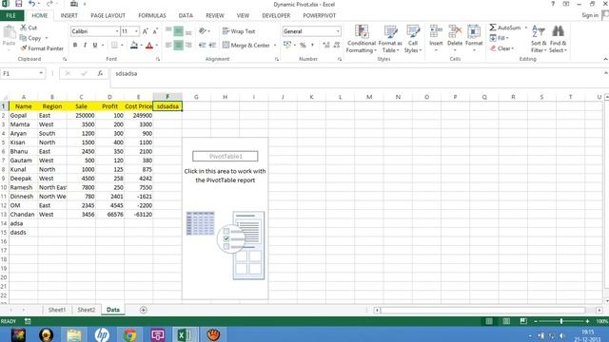The image size is (609, 342).
Task: Select the Sheet1 worksheet tab
Action: [x=57, y=310]
